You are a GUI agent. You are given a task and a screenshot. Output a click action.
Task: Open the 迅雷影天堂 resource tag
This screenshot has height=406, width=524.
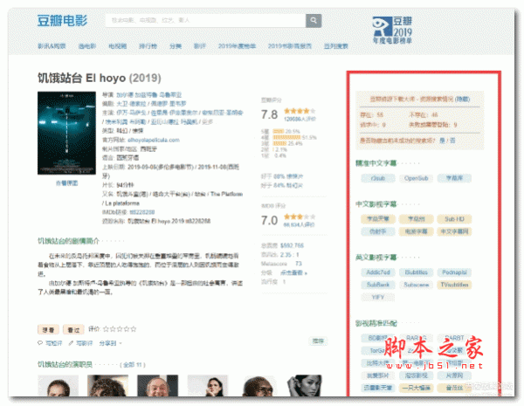click(378, 388)
